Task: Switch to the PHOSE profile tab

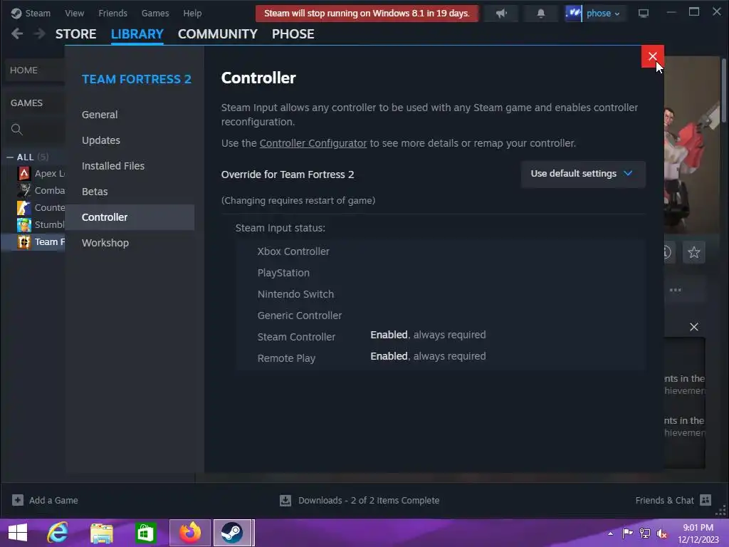Action: (293, 34)
